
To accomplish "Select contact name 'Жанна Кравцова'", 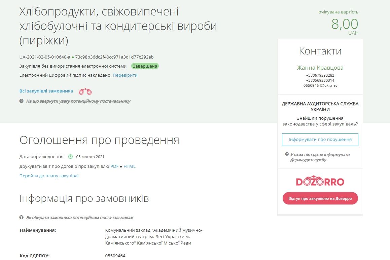I will 320,68.
